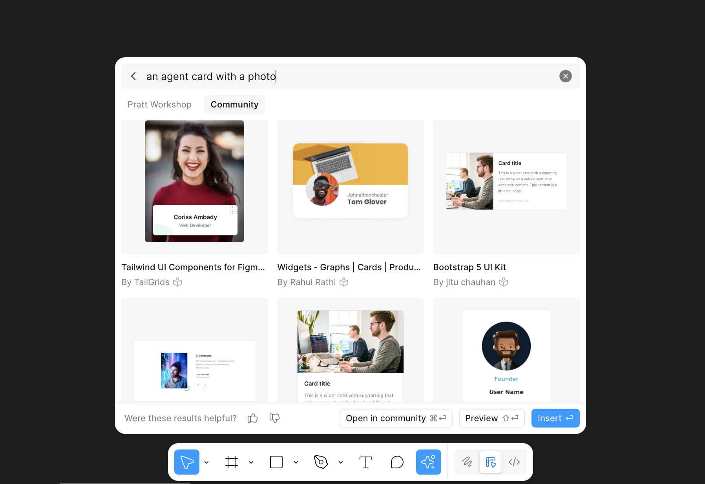Toggle Design mode with the ruler icon

pyautogui.click(x=490, y=462)
